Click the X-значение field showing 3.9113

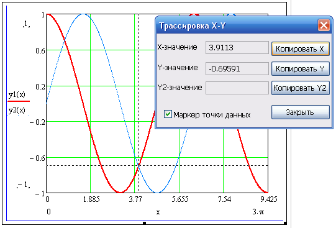237,47
